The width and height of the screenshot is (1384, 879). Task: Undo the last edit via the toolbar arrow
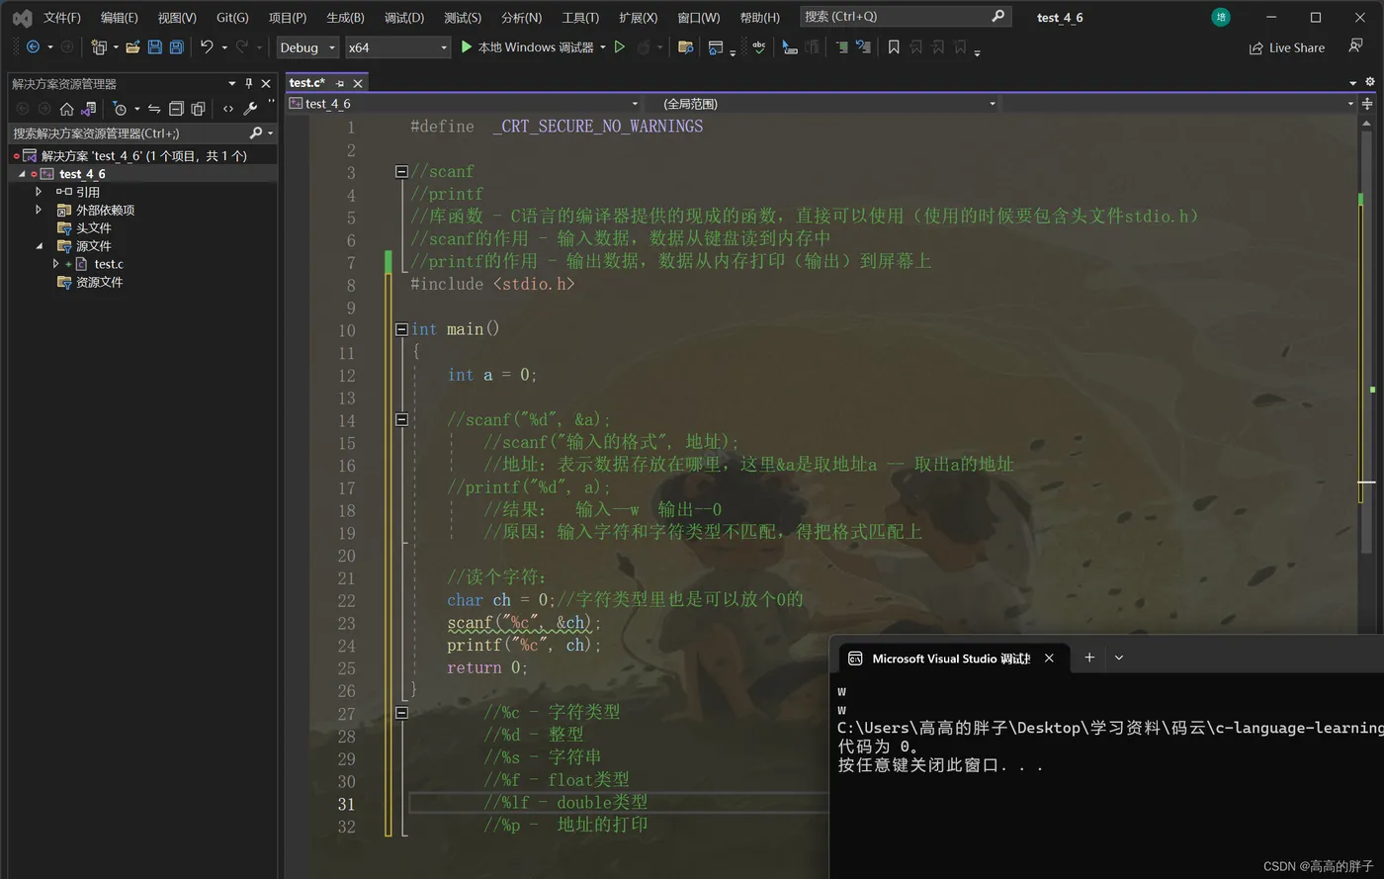[207, 46]
